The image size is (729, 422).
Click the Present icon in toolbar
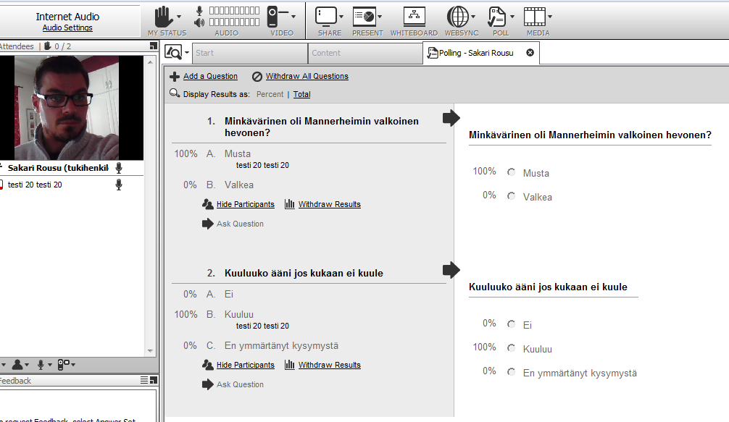click(x=364, y=16)
